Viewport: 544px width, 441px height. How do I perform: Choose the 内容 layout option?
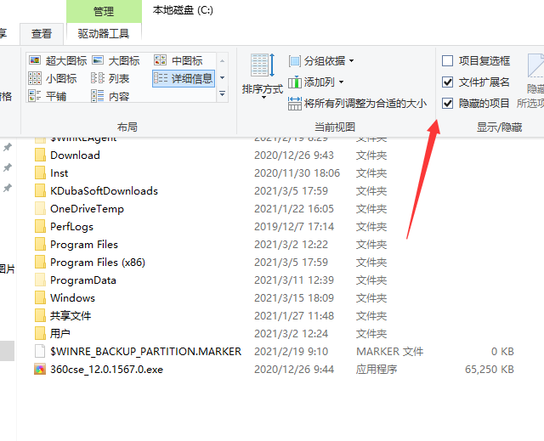[x=98, y=96]
